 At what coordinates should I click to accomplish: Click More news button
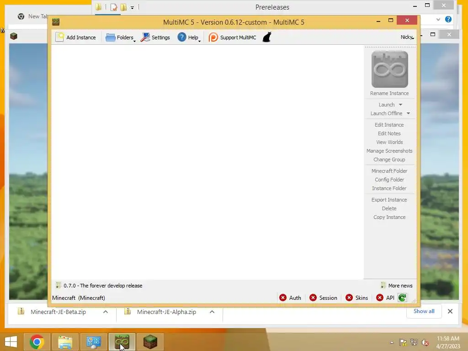click(397, 286)
